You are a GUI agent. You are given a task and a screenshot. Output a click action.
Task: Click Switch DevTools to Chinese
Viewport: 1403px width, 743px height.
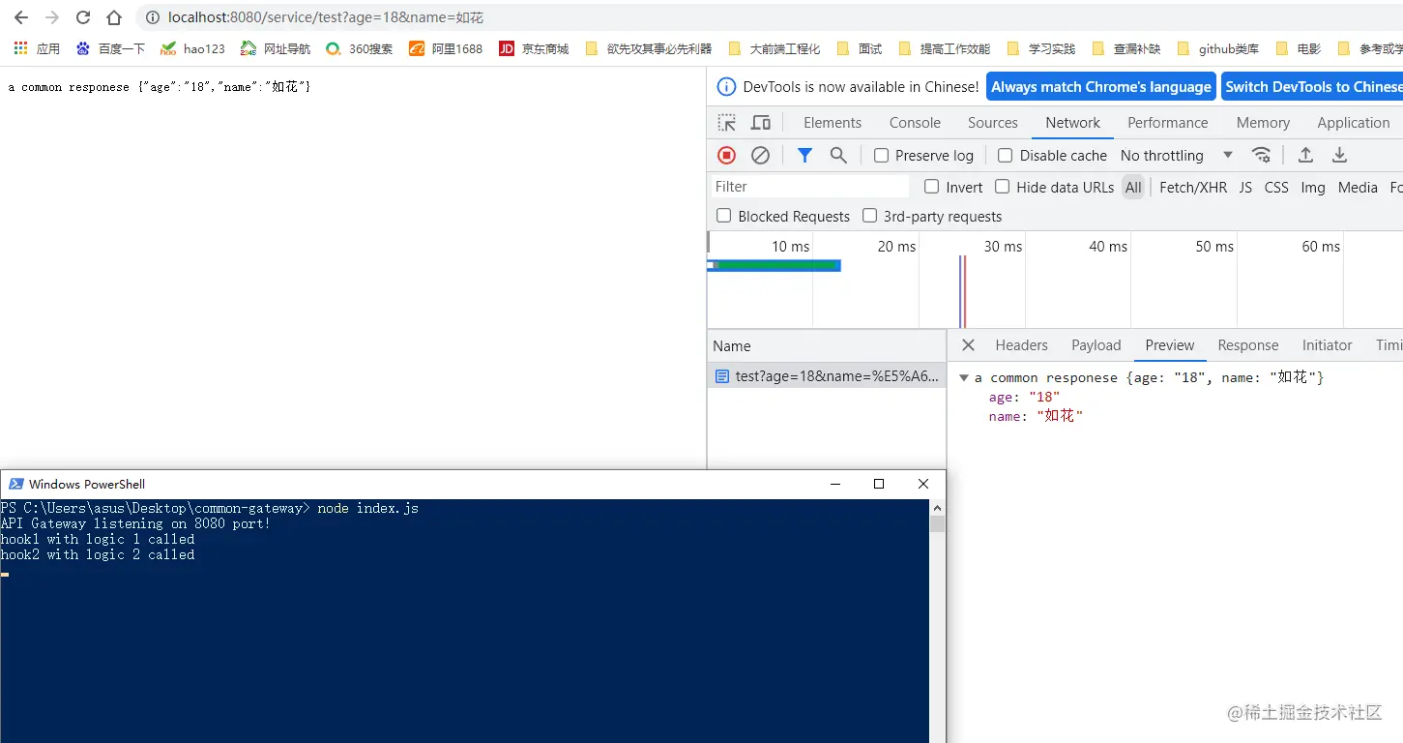pyautogui.click(x=1312, y=87)
